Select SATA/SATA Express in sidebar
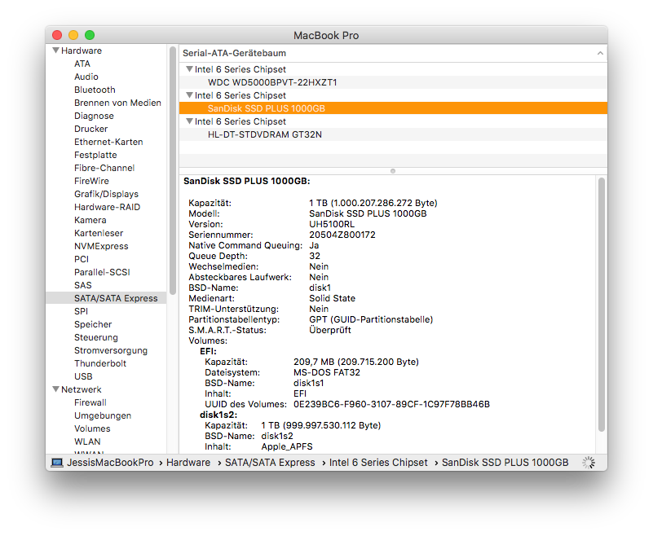Screen dimensions: 653x536 tap(116, 298)
